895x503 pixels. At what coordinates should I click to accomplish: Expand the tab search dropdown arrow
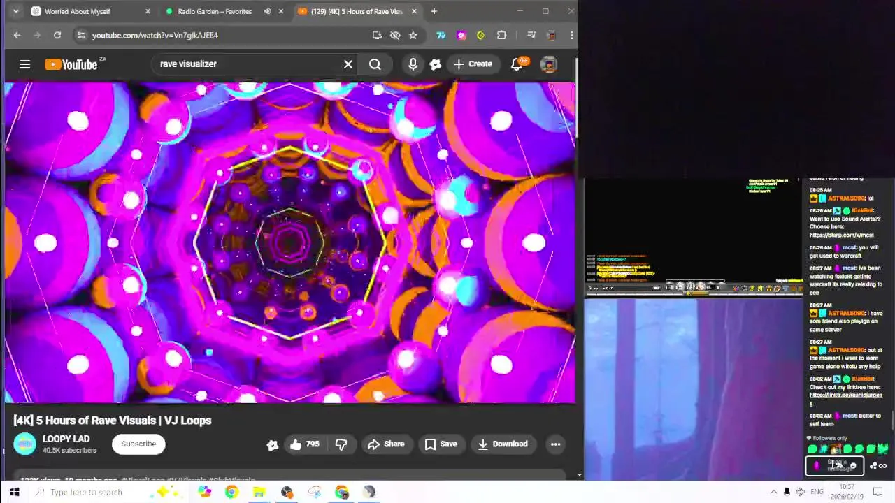click(16, 11)
